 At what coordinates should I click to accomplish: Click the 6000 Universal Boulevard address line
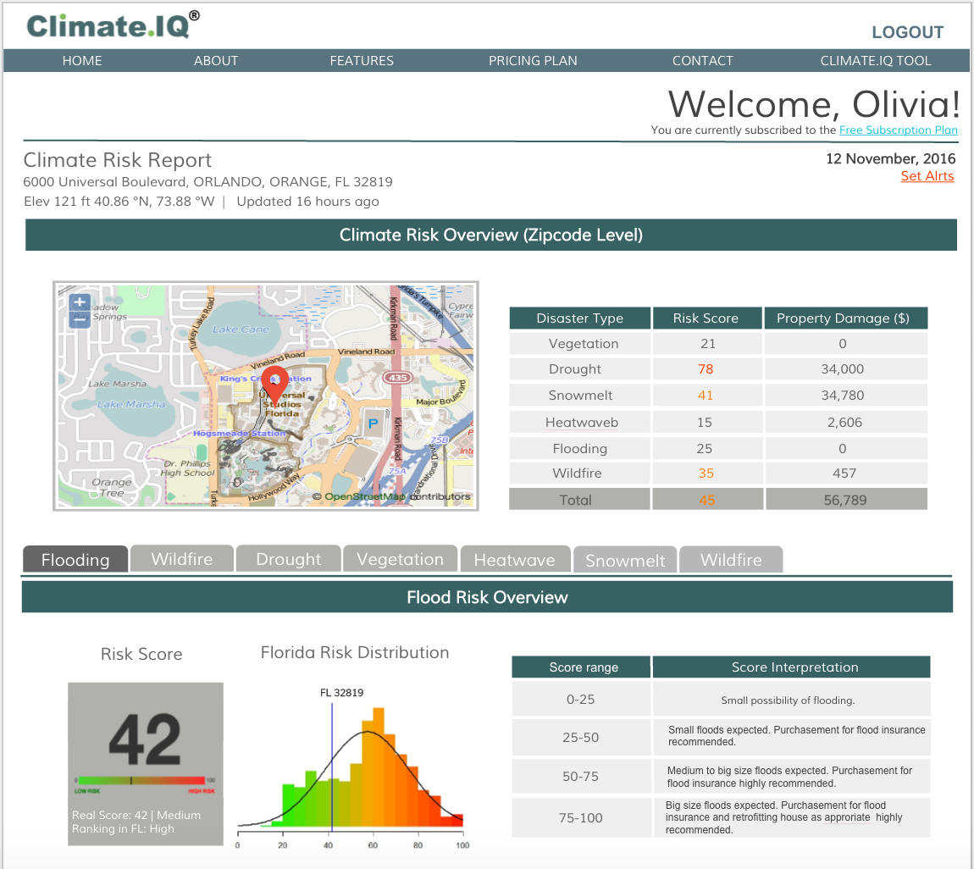pyautogui.click(x=208, y=181)
